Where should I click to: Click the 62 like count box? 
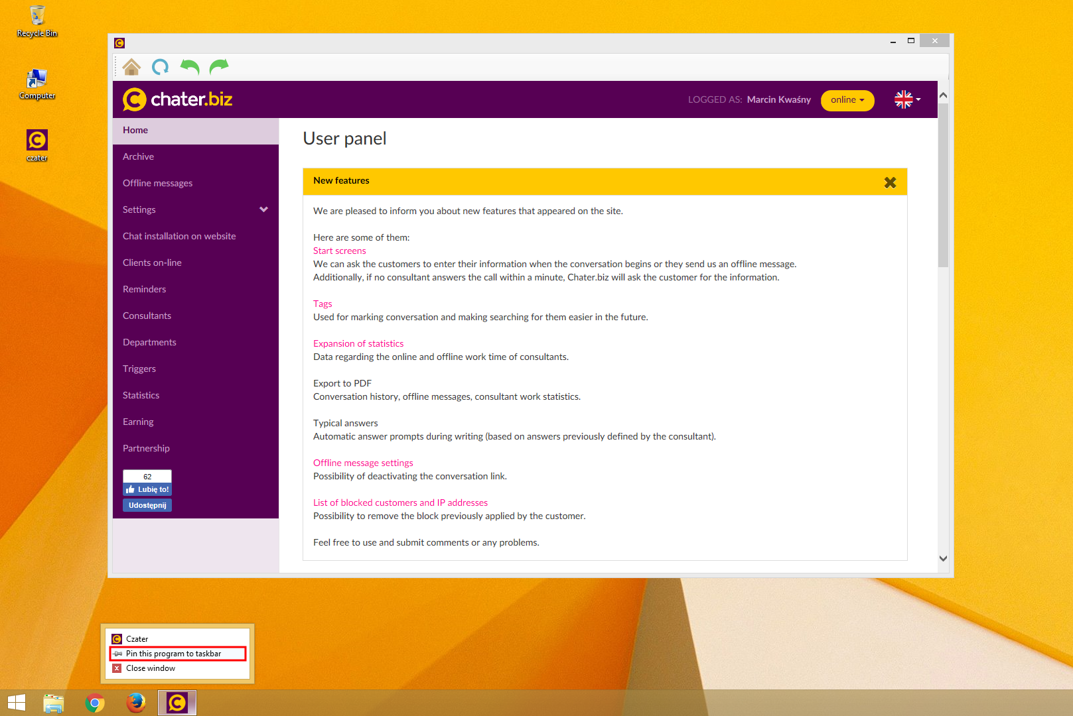click(147, 477)
